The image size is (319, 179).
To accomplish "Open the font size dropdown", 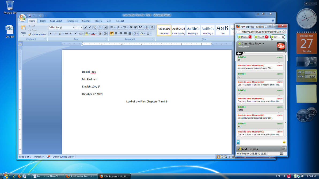I will tap(81, 28).
